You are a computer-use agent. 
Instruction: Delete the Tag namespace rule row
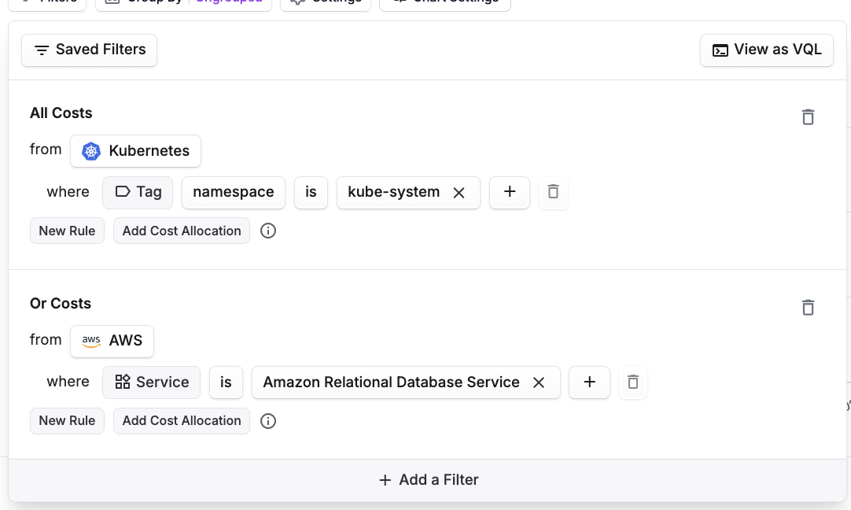[553, 192]
